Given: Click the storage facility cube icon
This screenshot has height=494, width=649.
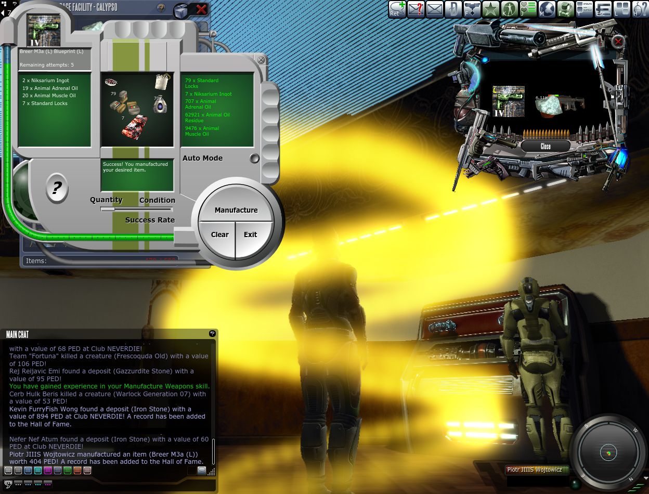Looking at the screenshot, I should [181, 9].
